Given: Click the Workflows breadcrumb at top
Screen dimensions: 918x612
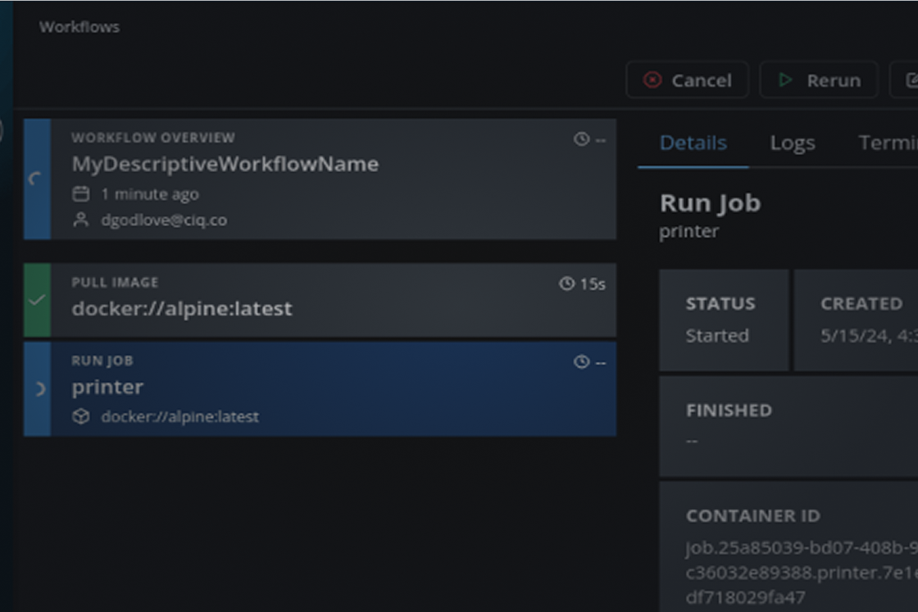Looking at the screenshot, I should [x=79, y=27].
